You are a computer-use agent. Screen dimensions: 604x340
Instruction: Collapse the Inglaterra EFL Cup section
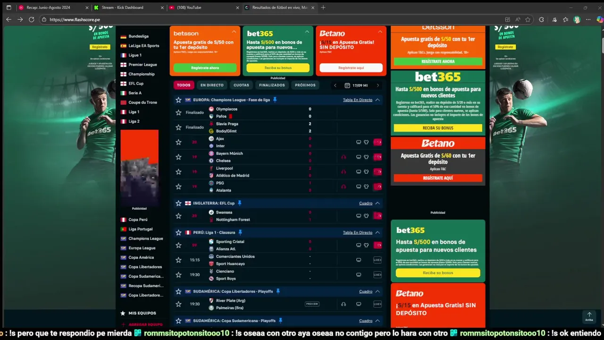coord(377,203)
